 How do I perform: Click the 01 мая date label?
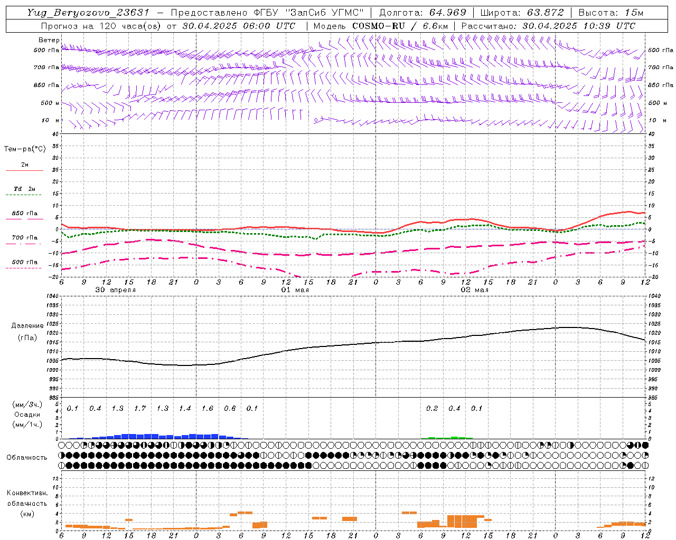(295, 290)
